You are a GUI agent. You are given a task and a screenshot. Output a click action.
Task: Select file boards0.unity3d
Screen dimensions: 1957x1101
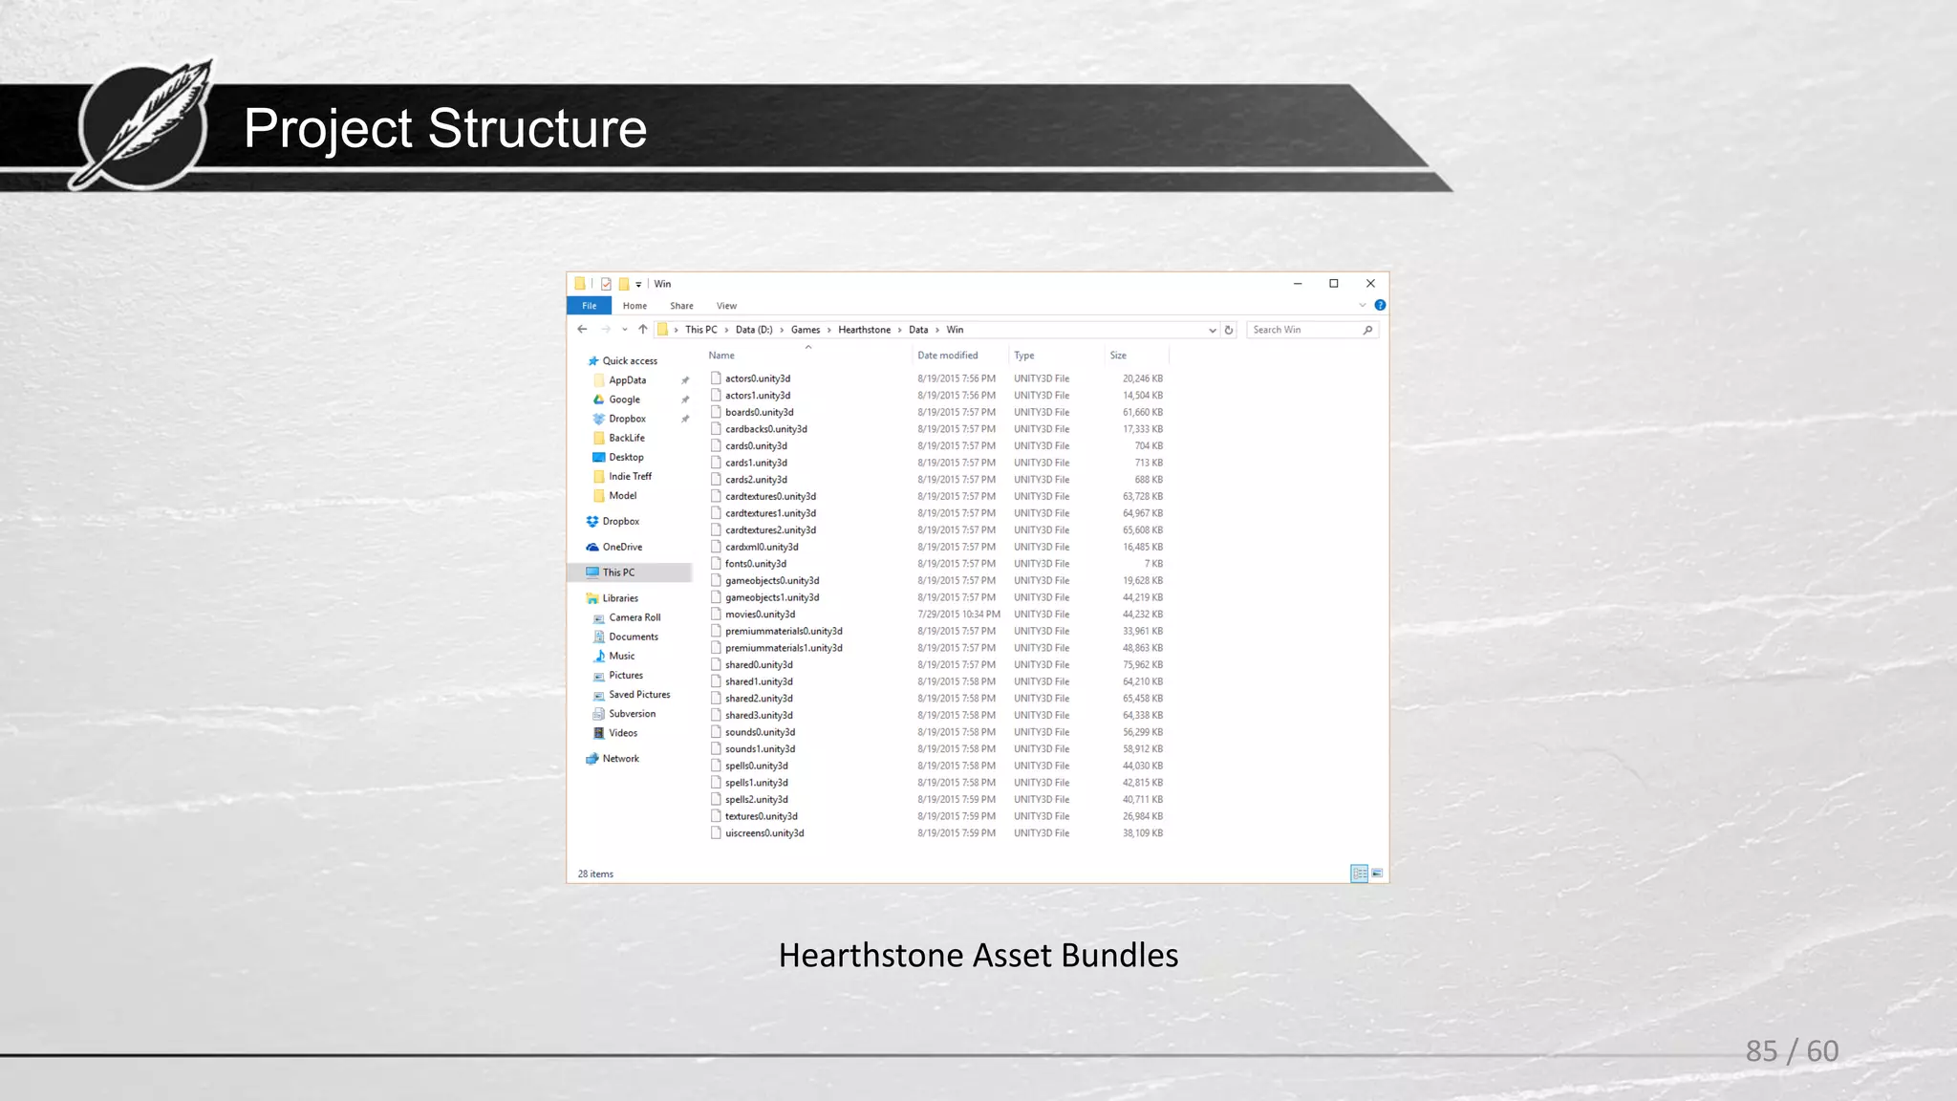point(759,413)
